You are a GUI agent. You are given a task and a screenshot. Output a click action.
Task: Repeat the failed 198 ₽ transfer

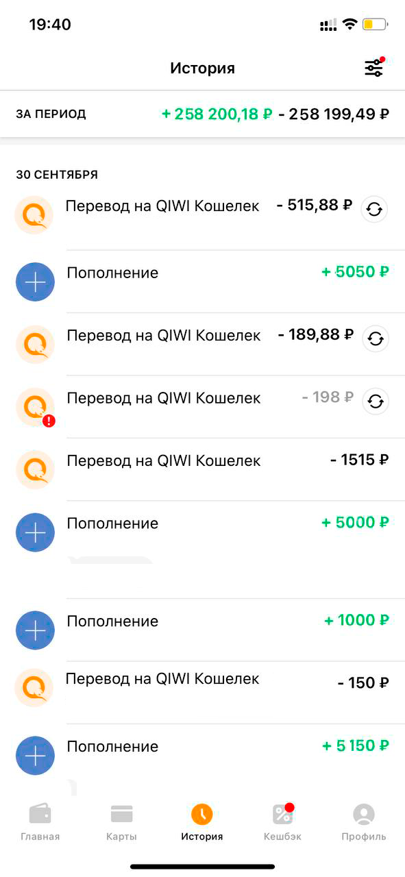point(376,402)
